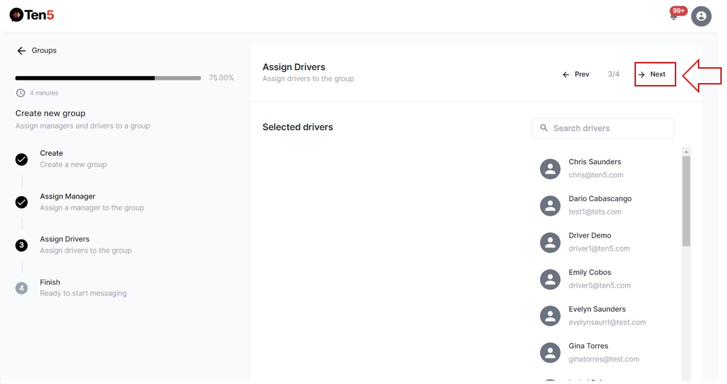
Task: Click the completed Create step checkmark
Action: click(x=22, y=160)
